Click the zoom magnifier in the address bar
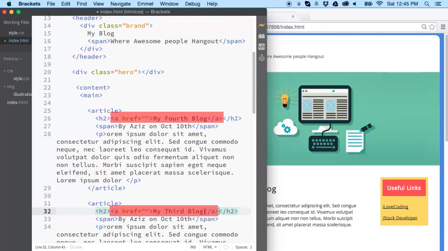 [x=424, y=27]
